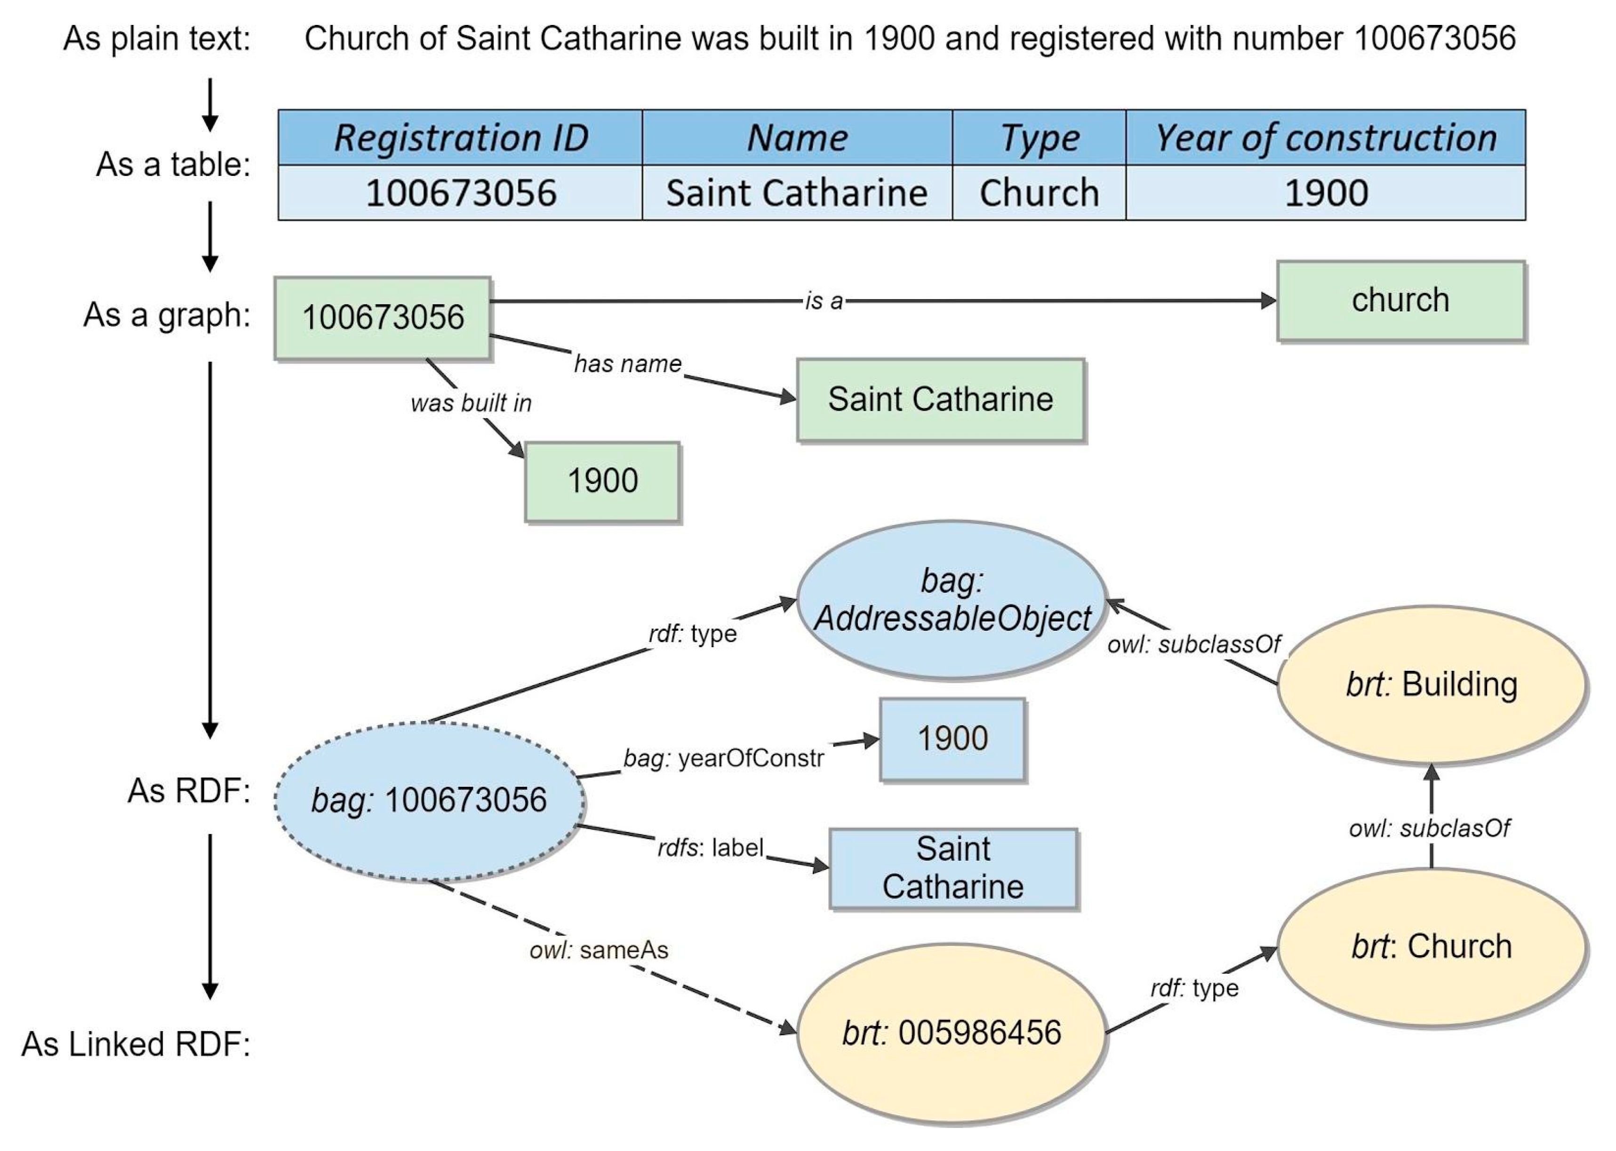The width and height of the screenshot is (1616, 1151).
Task: Select the blue 1900 RDF literal box
Action: pyautogui.click(x=952, y=739)
